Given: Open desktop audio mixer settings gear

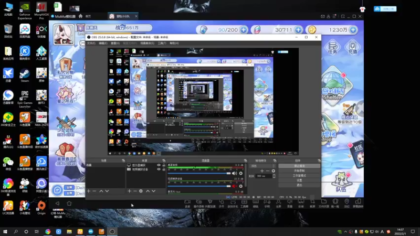Looking at the screenshot, I should [241, 173].
